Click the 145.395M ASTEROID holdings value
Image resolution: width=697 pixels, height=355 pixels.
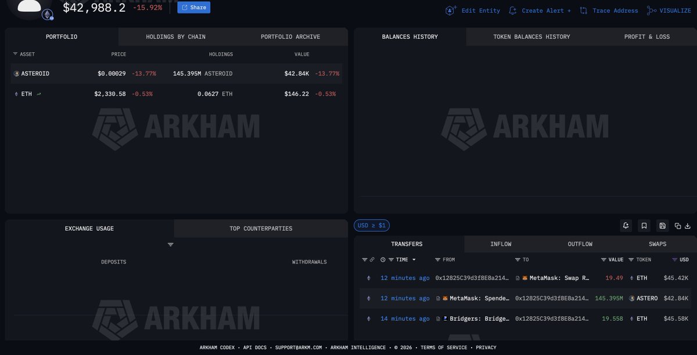[x=203, y=74]
